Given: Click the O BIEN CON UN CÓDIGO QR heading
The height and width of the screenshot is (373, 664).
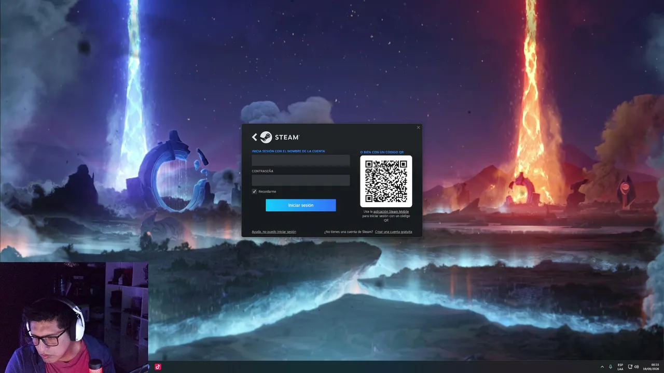Looking at the screenshot, I should pos(382,152).
